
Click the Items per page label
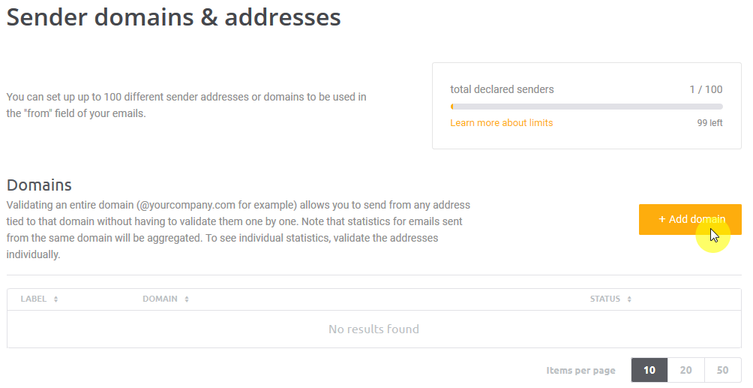click(580, 371)
